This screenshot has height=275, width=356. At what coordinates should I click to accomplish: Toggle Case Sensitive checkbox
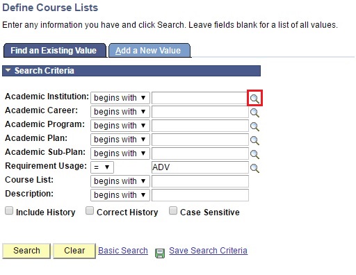pyautogui.click(x=173, y=211)
